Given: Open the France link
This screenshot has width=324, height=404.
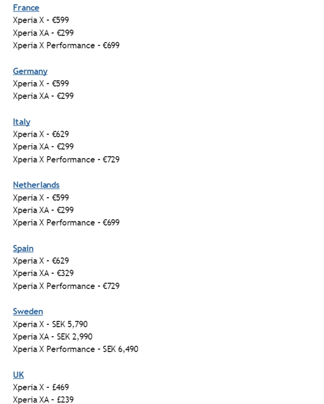Looking at the screenshot, I should pyautogui.click(x=26, y=8).
